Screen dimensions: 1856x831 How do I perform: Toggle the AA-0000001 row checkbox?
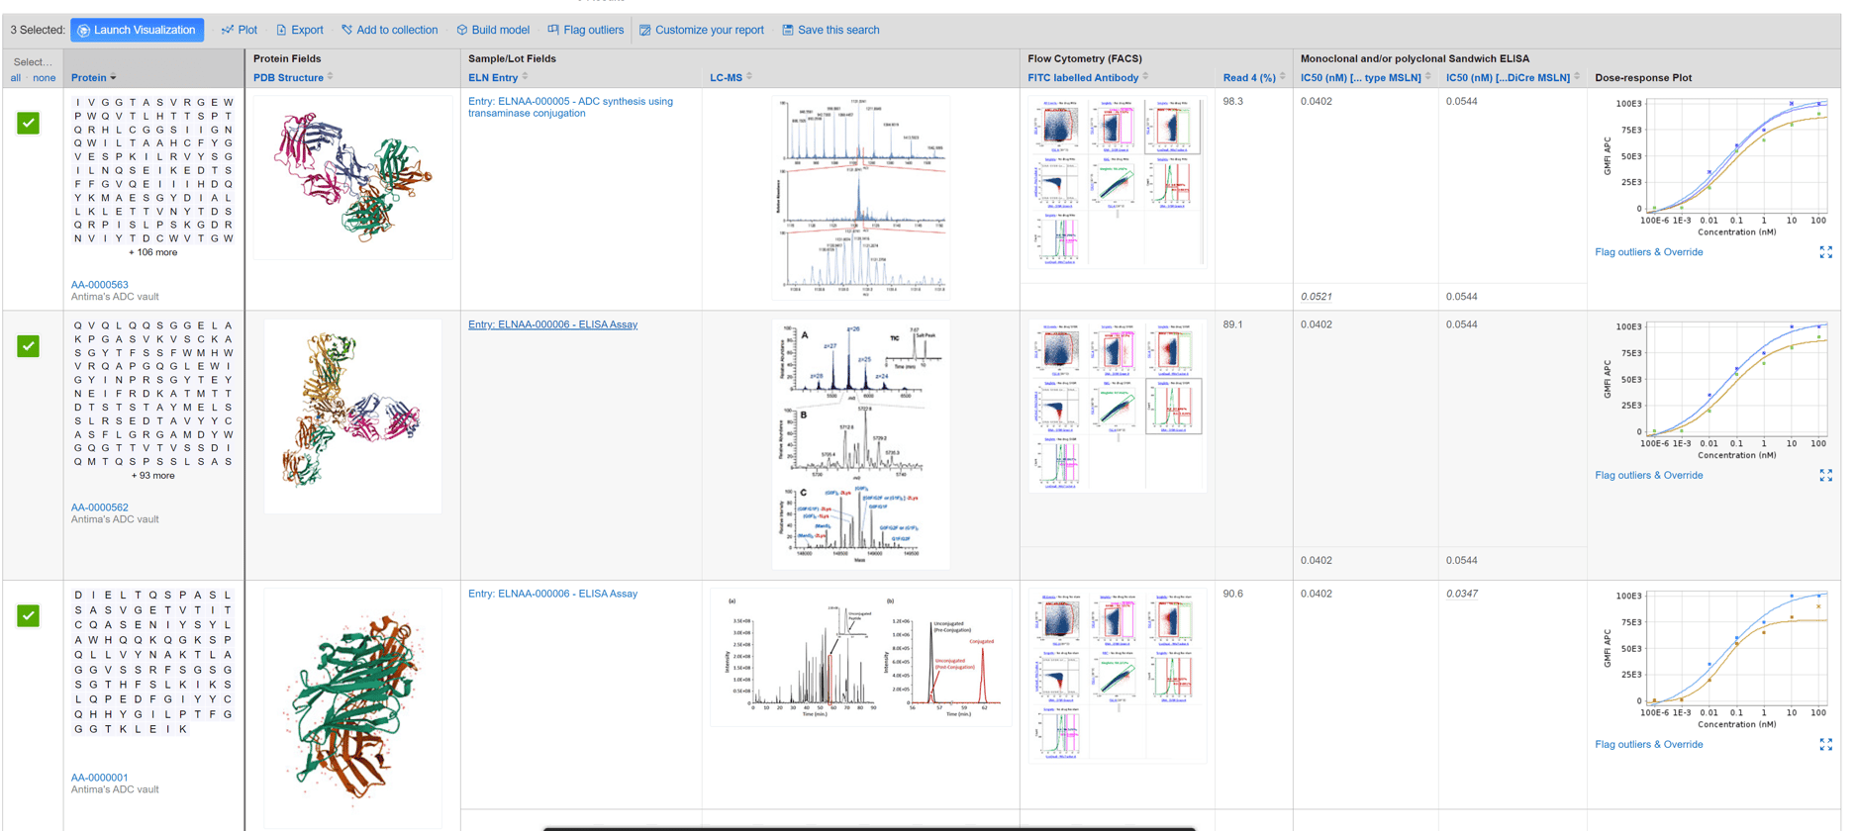(28, 615)
